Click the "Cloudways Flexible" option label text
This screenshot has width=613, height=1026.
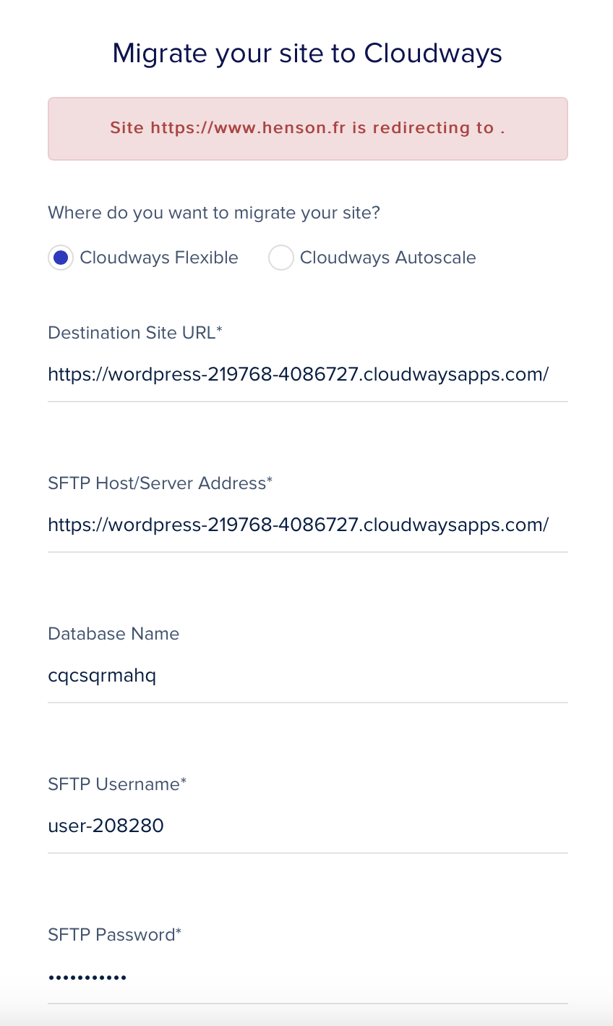[x=159, y=258]
